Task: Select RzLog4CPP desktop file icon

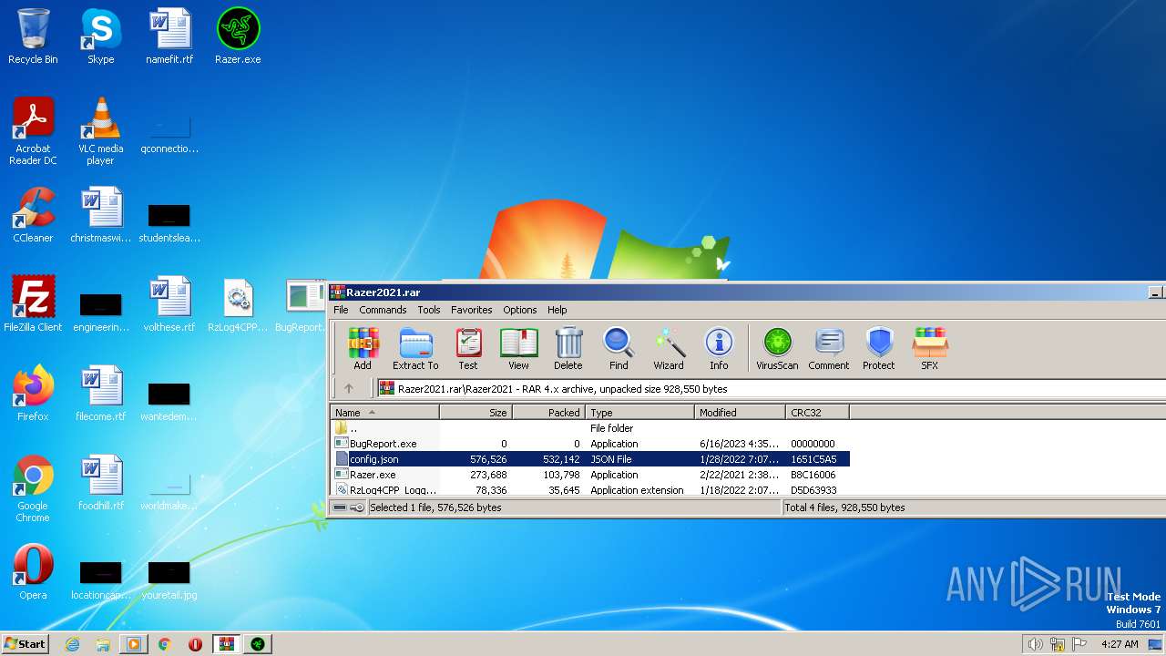Action: [x=238, y=304]
